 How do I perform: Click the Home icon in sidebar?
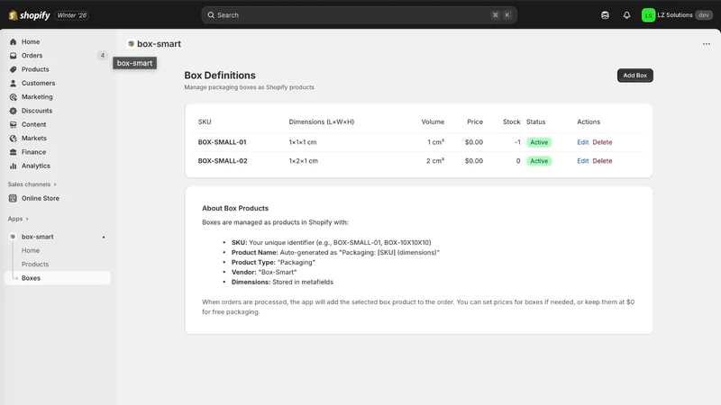click(x=13, y=41)
